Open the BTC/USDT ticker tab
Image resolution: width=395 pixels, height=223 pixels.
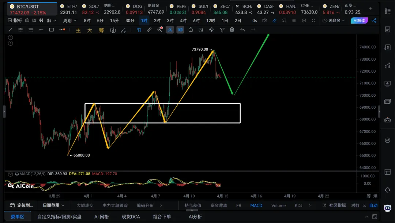pyautogui.click(x=32, y=9)
